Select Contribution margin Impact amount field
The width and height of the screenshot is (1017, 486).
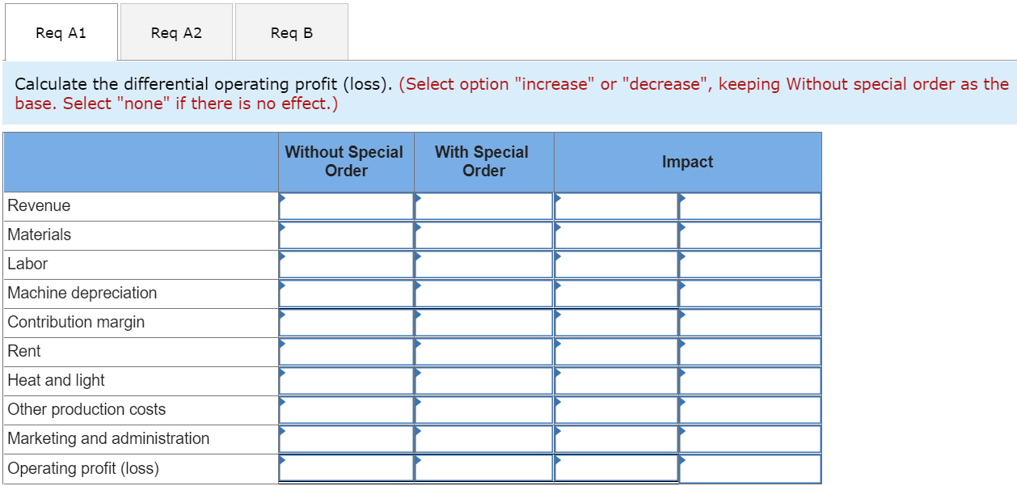coord(616,323)
